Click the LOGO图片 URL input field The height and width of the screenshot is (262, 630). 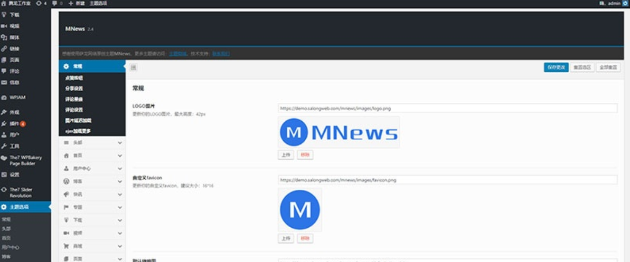pos(447,108)
